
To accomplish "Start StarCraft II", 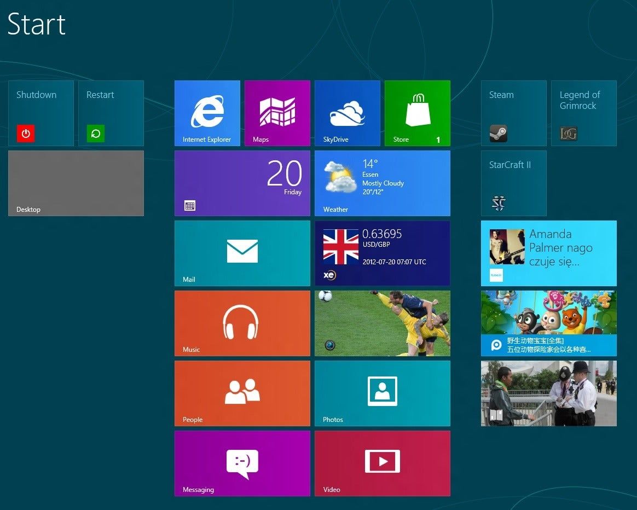I will coord(513,183).
